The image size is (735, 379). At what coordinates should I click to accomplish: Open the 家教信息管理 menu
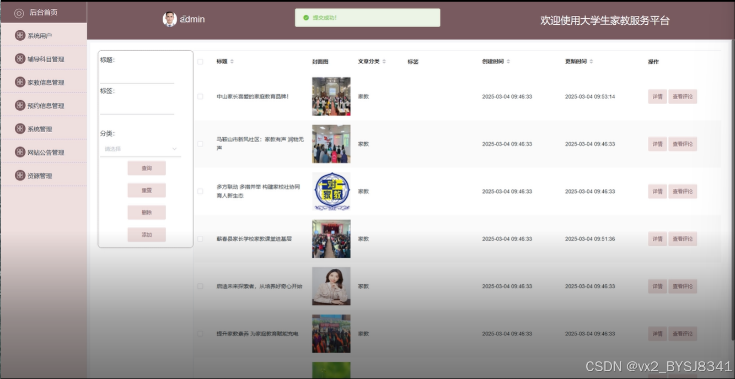click(44, 82)
